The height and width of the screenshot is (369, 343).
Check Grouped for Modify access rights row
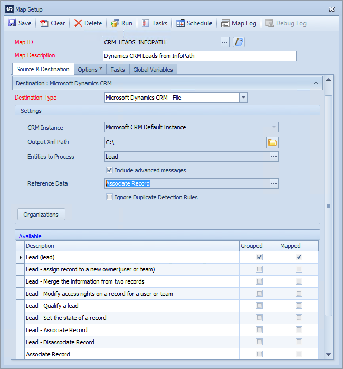click(260, 294)
